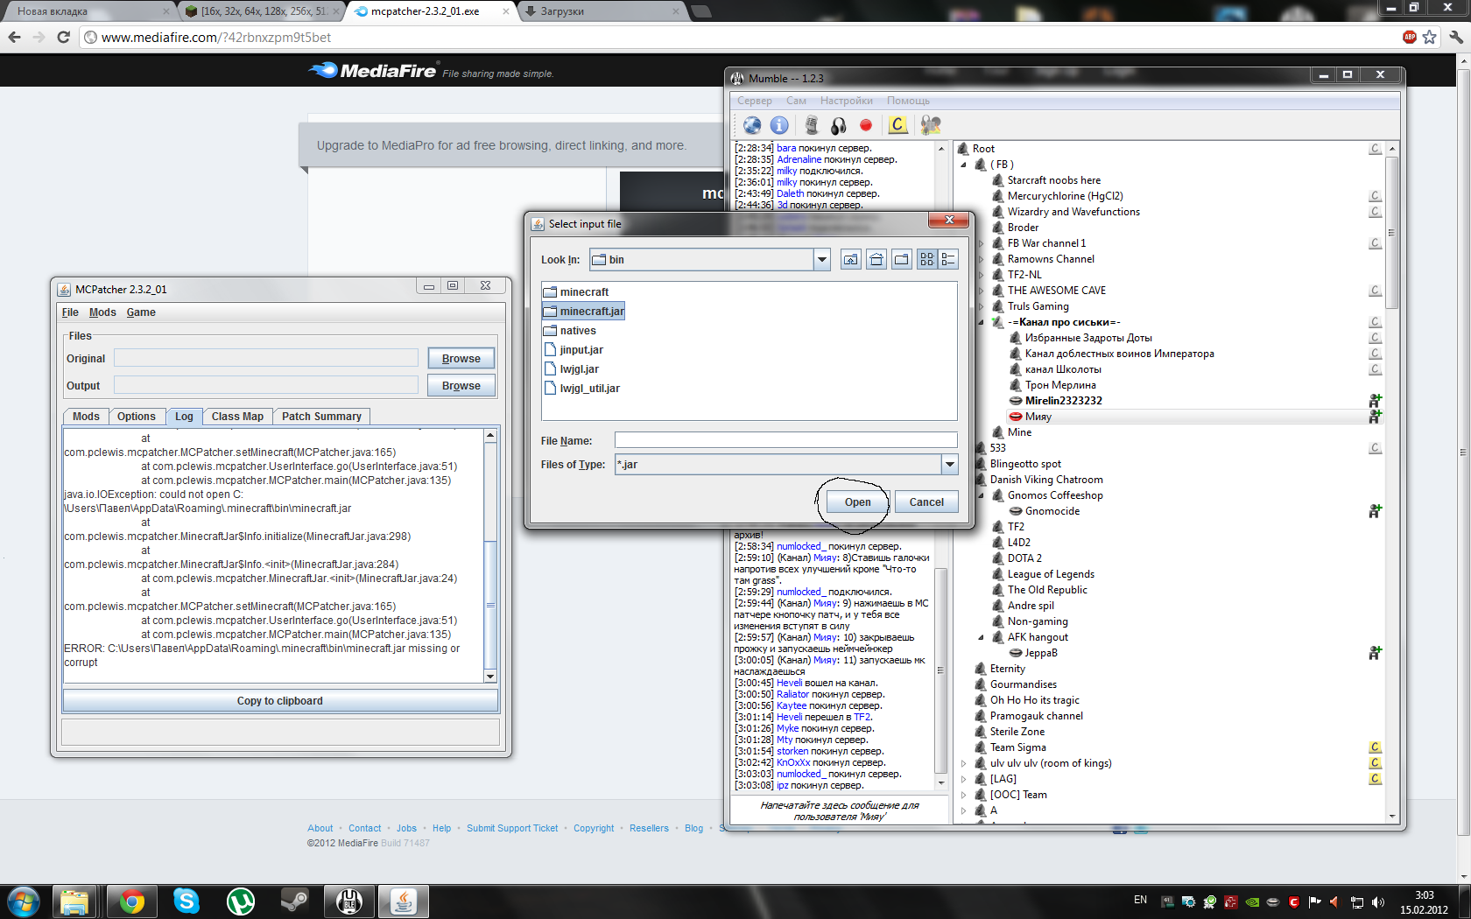
Task: Click the red record button in Mumble
Action: tap(866, 125)
